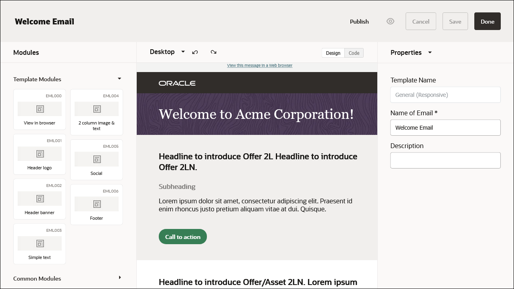
Task: Click inside the Description field
Action: [445, 160]
